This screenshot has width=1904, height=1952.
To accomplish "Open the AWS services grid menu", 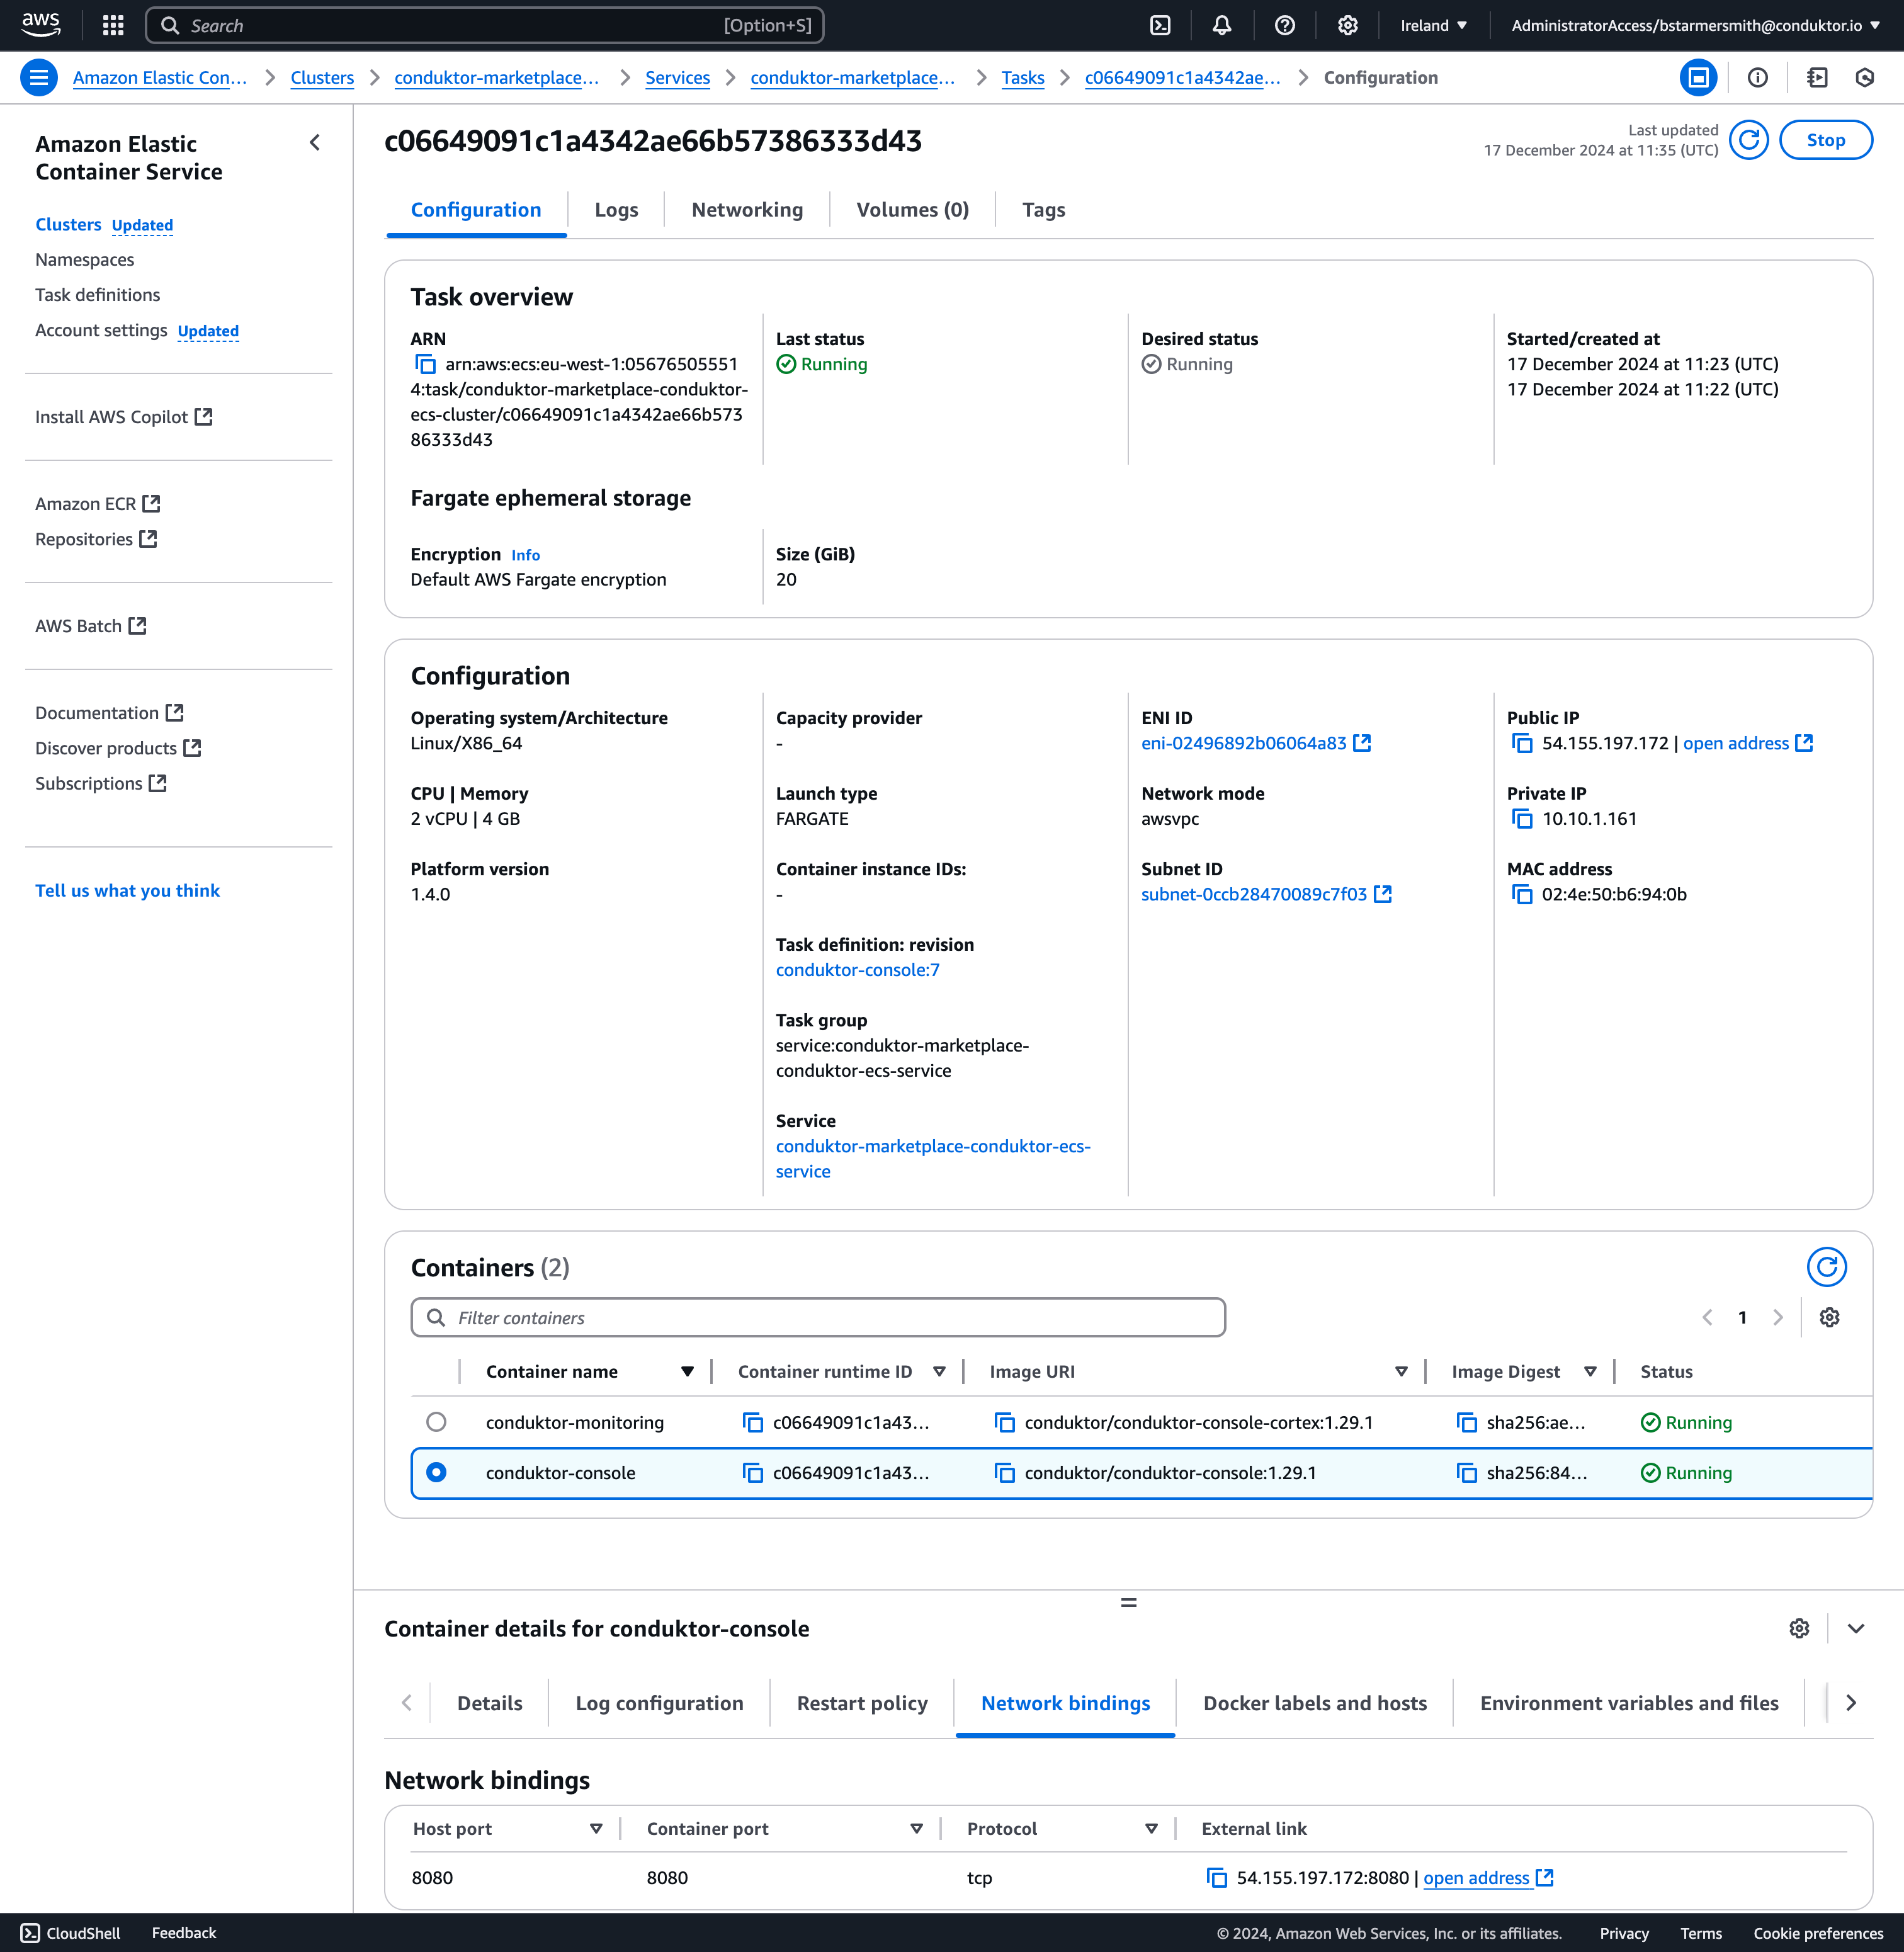I will (112, 25).
